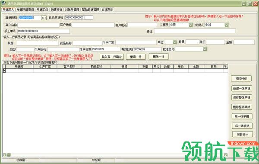This screenshot has height=164, width=259.
Task: Click the 金额 input field
Action: (x=244, y=42)
